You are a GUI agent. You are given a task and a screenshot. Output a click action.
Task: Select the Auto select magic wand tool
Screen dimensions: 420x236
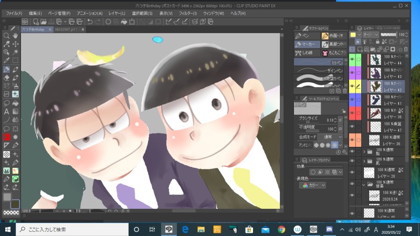15,52
